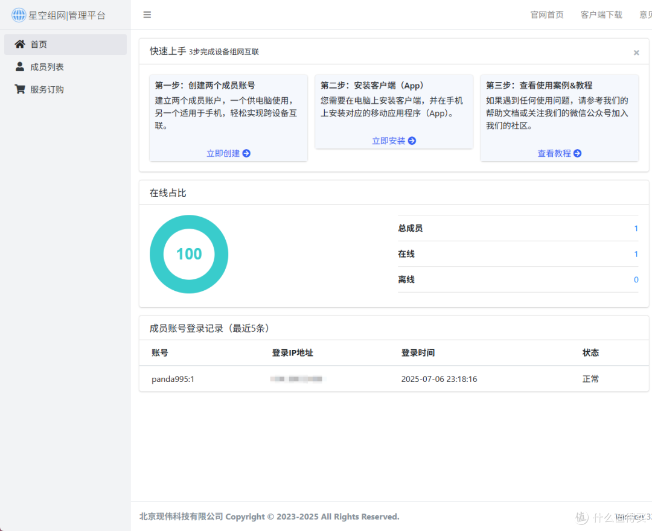Viewport: 652px width, 531px height.
Task: Open the 客户端下载 link
Action: [601, 15]
